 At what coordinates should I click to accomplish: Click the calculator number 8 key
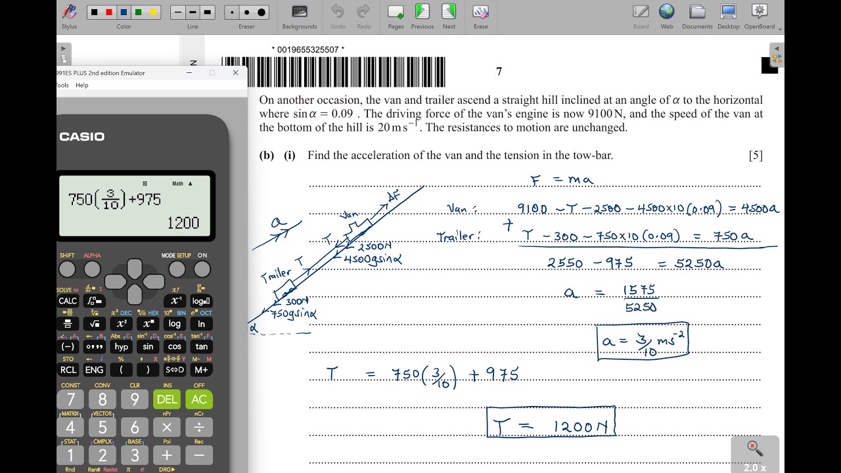click(x=102, y=399)
